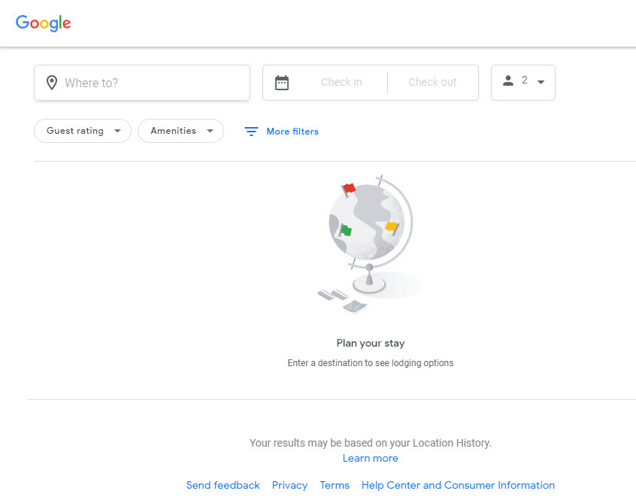
Task: Select the Check out date field
Action: pyautogui.click(x=432, y=82)
